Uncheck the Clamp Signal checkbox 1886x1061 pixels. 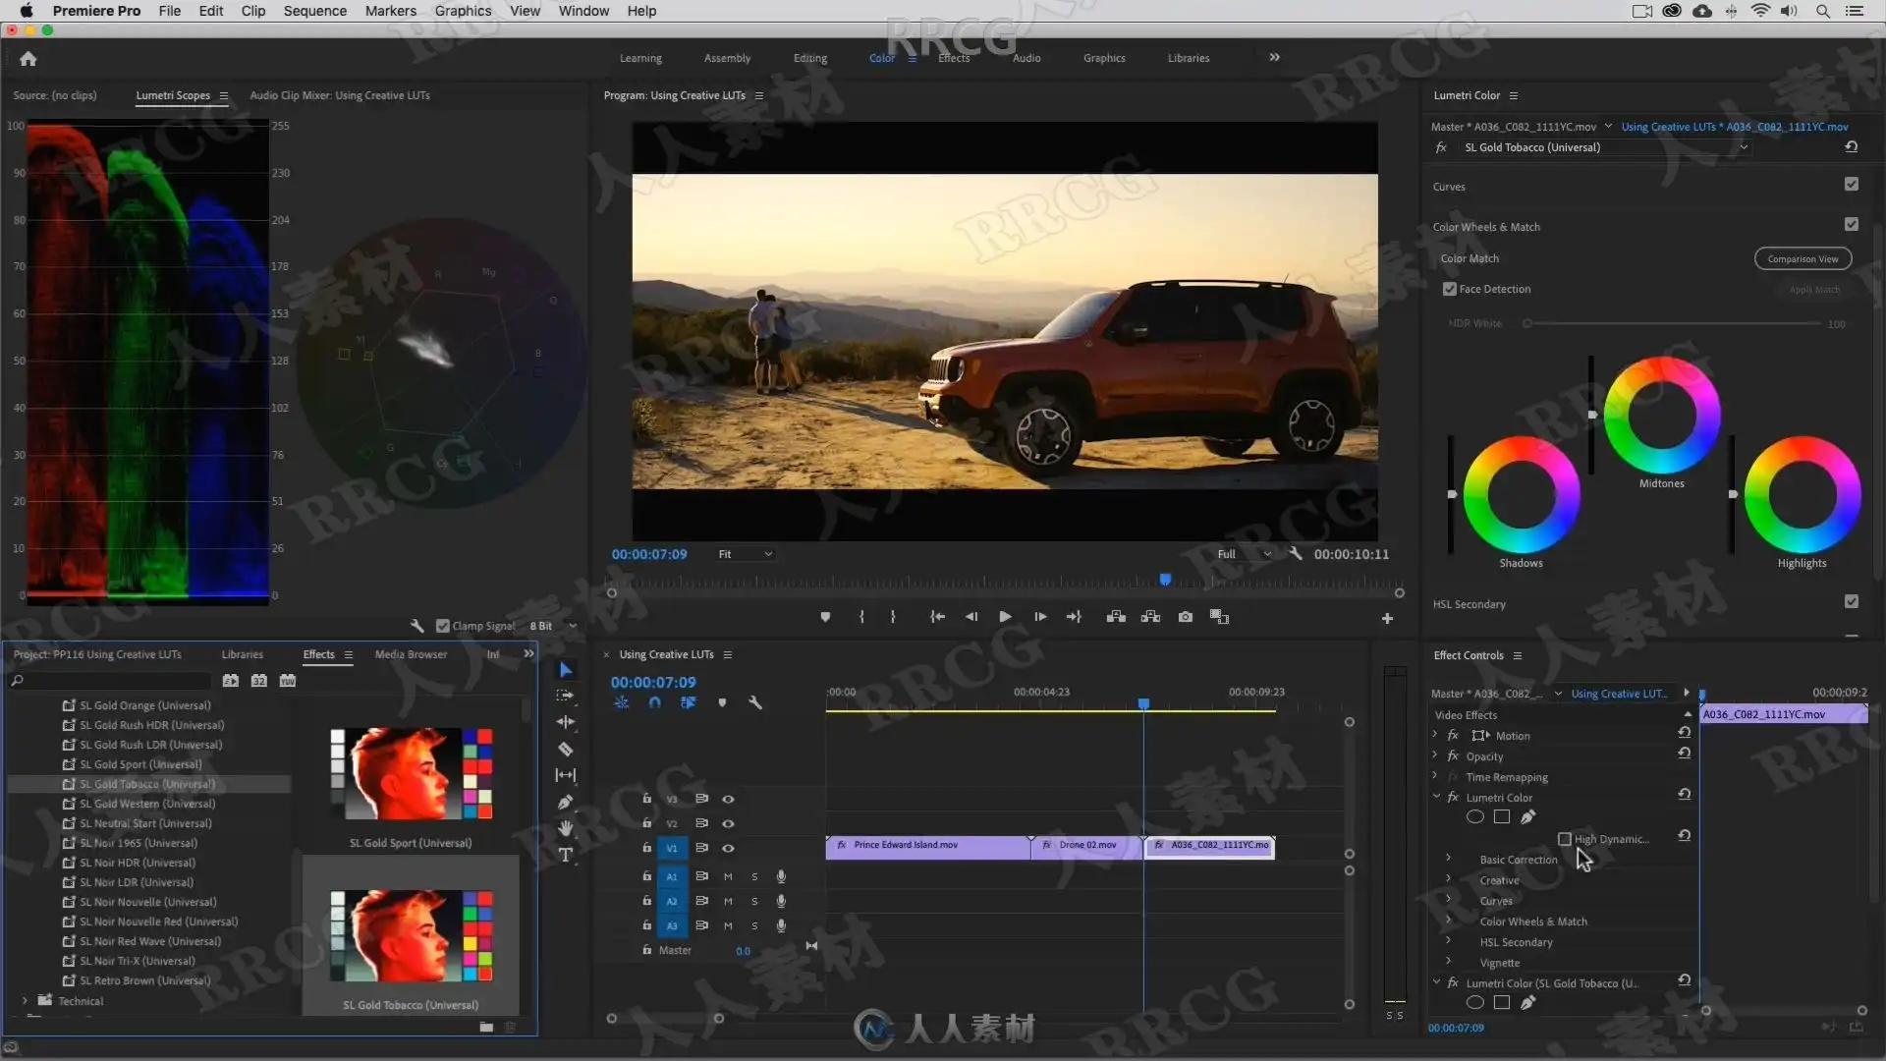click(x=443, y=626)
